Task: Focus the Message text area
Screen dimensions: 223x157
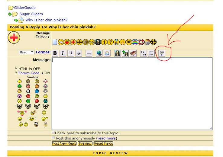Action: (x=132, y=94)
